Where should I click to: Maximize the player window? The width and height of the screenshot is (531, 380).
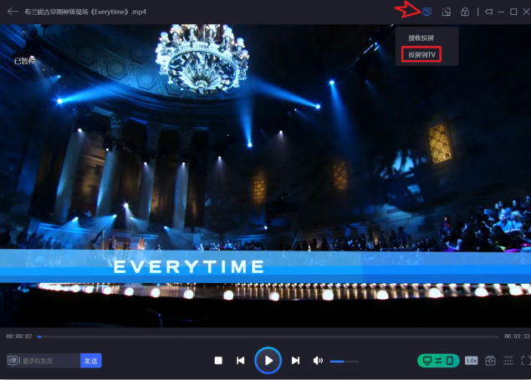point(513,12)
